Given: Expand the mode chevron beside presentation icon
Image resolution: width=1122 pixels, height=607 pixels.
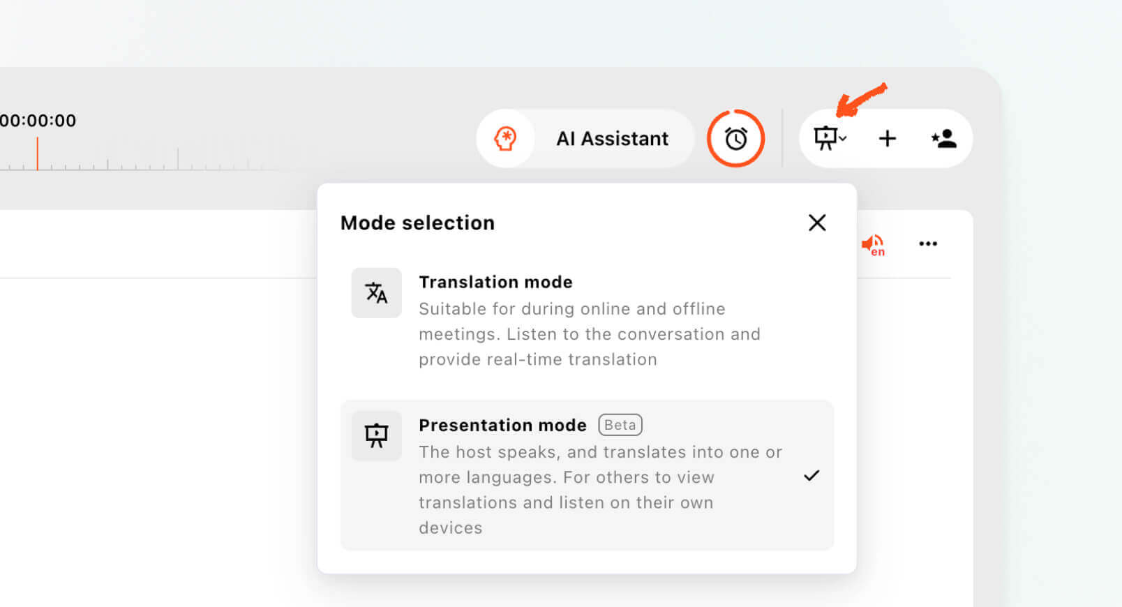Looking at the screenshot, I should pos(843,139).
